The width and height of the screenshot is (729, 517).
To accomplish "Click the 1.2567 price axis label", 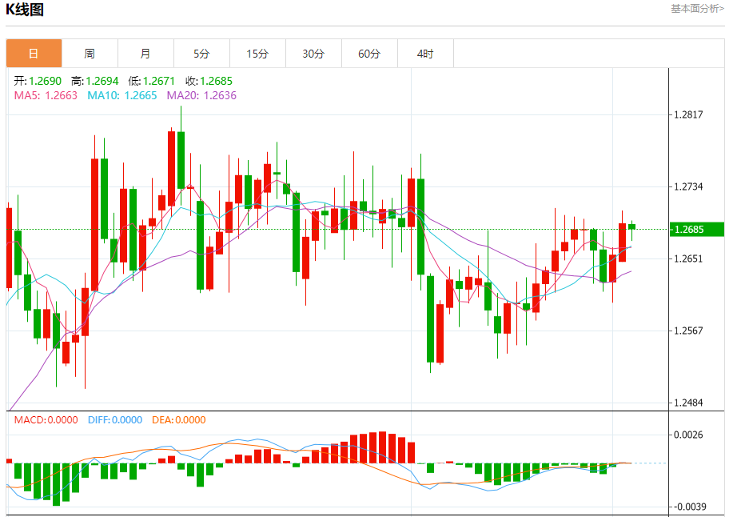I will [x=688, y=331].
